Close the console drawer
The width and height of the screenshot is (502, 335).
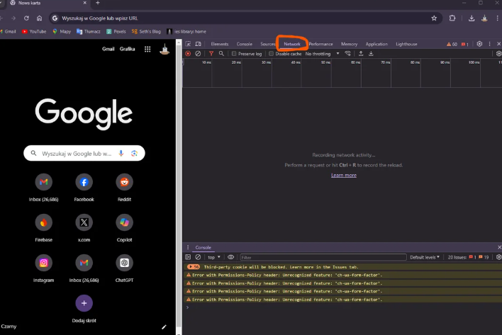(x=499, y=247)
